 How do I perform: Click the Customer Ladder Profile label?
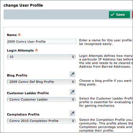click(x=28, y=93)
